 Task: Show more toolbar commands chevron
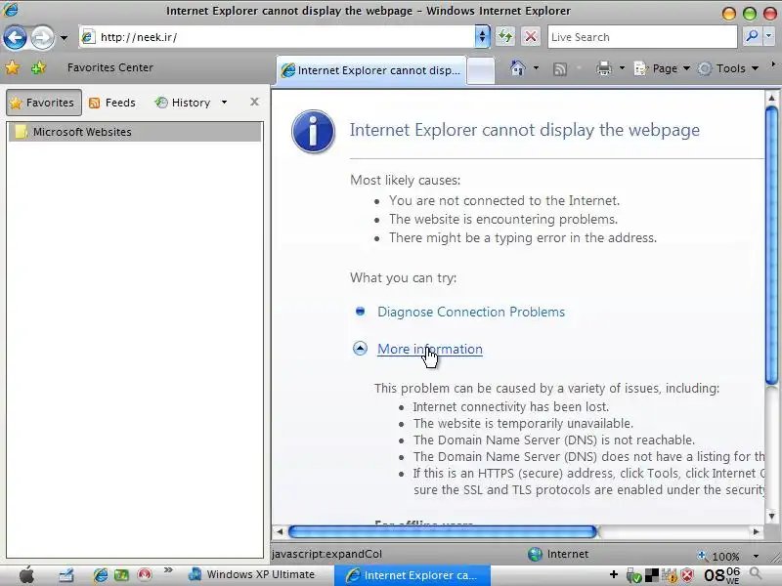click(773, 64)
